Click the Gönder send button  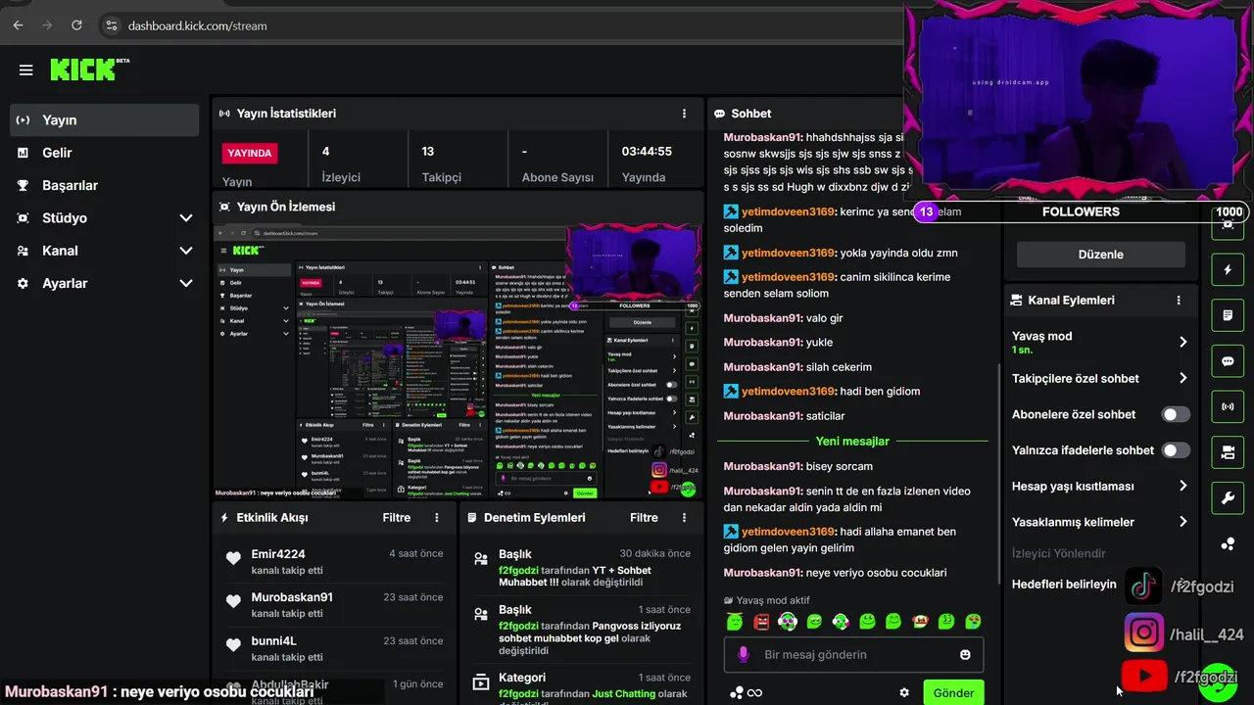[x=953, y=692]
